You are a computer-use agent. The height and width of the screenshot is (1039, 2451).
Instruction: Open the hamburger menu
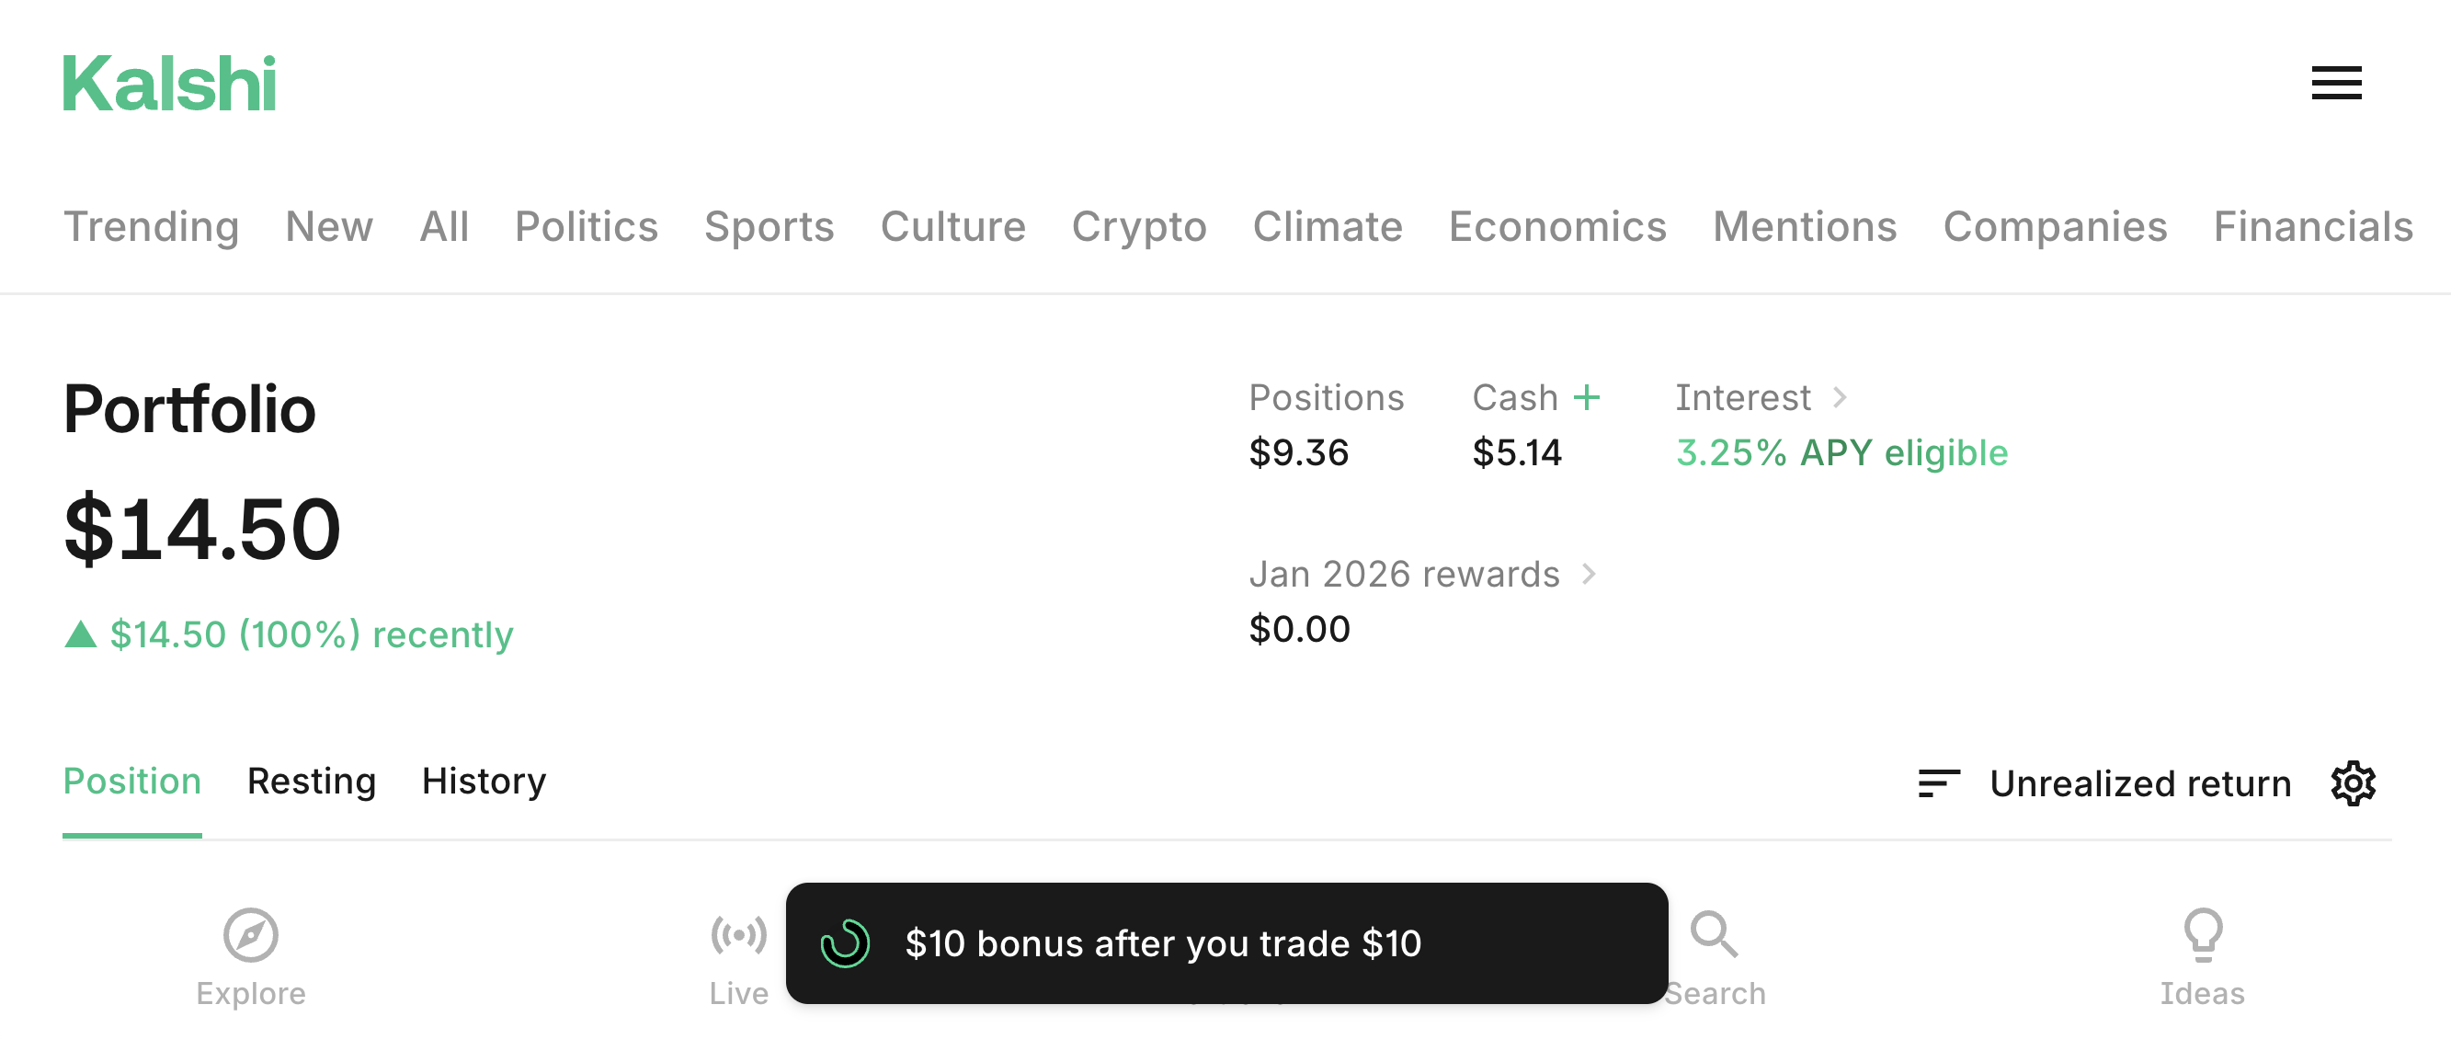(x=2336, y=83)
